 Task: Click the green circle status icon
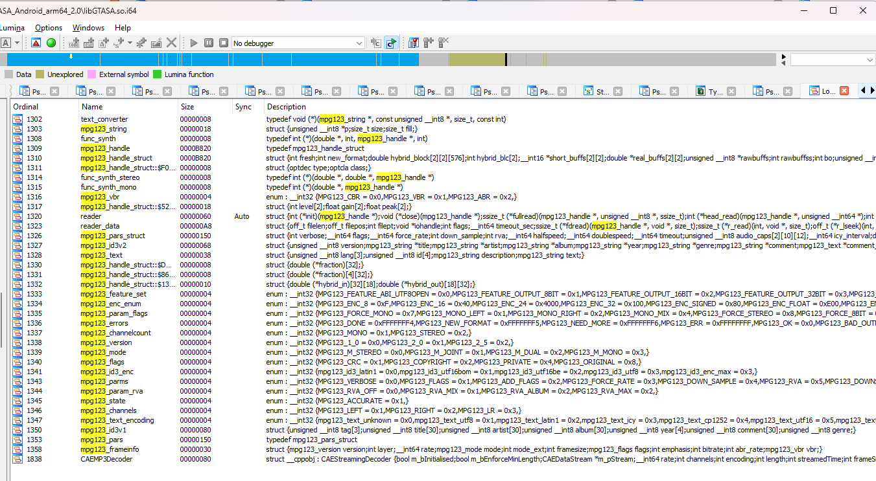pos(51,43)
